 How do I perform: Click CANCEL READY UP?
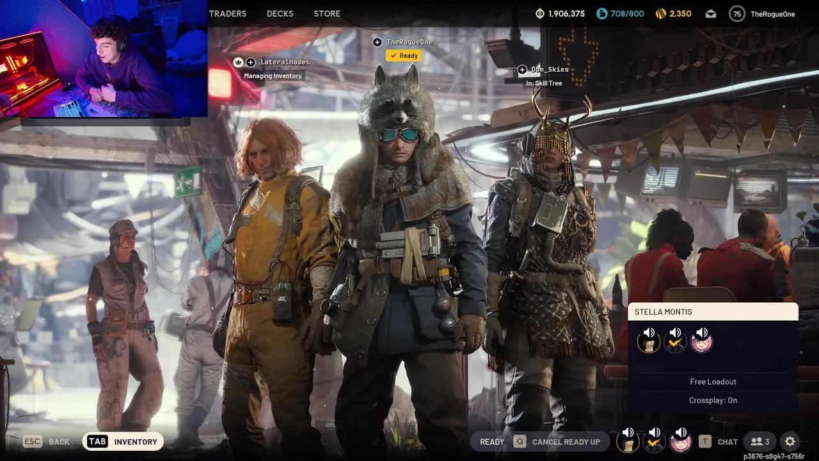click(x=566, y=442)
